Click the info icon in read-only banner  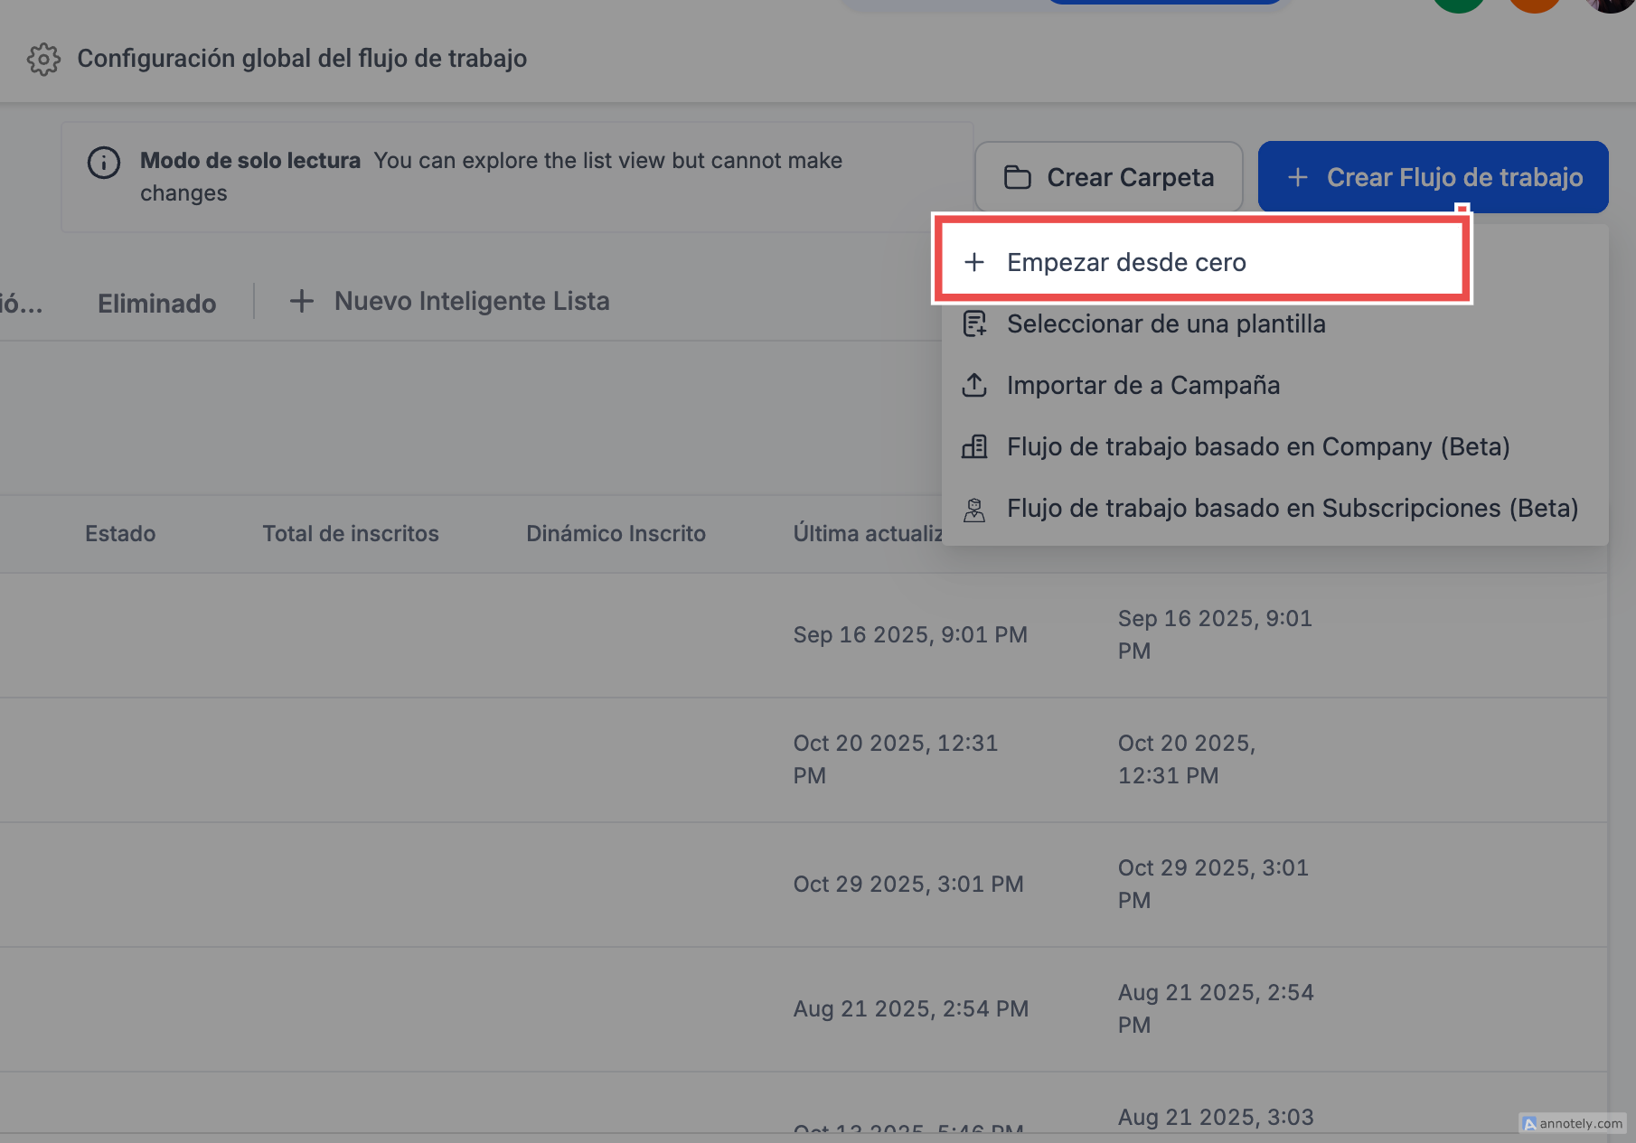point(104,163)
